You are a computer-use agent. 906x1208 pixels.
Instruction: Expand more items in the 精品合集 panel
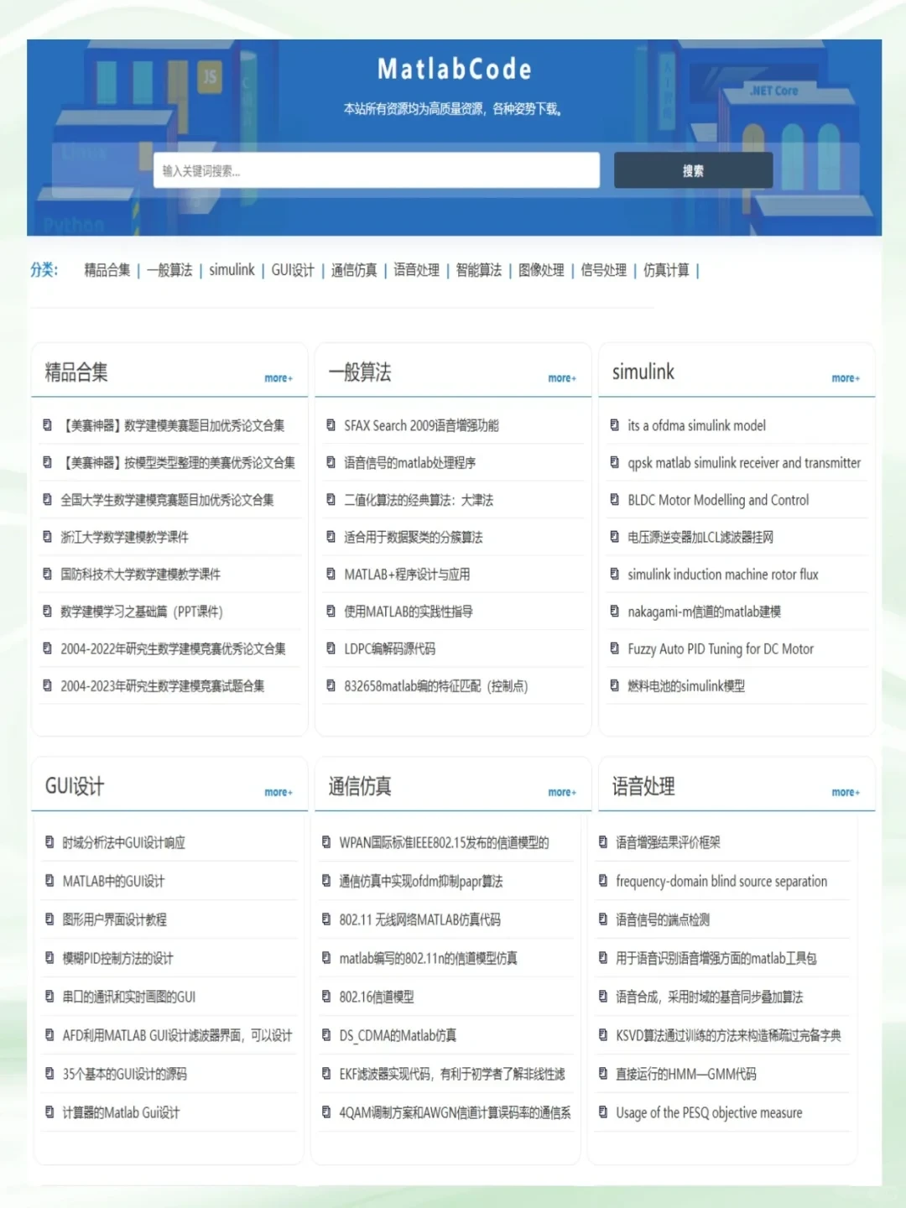278,378
